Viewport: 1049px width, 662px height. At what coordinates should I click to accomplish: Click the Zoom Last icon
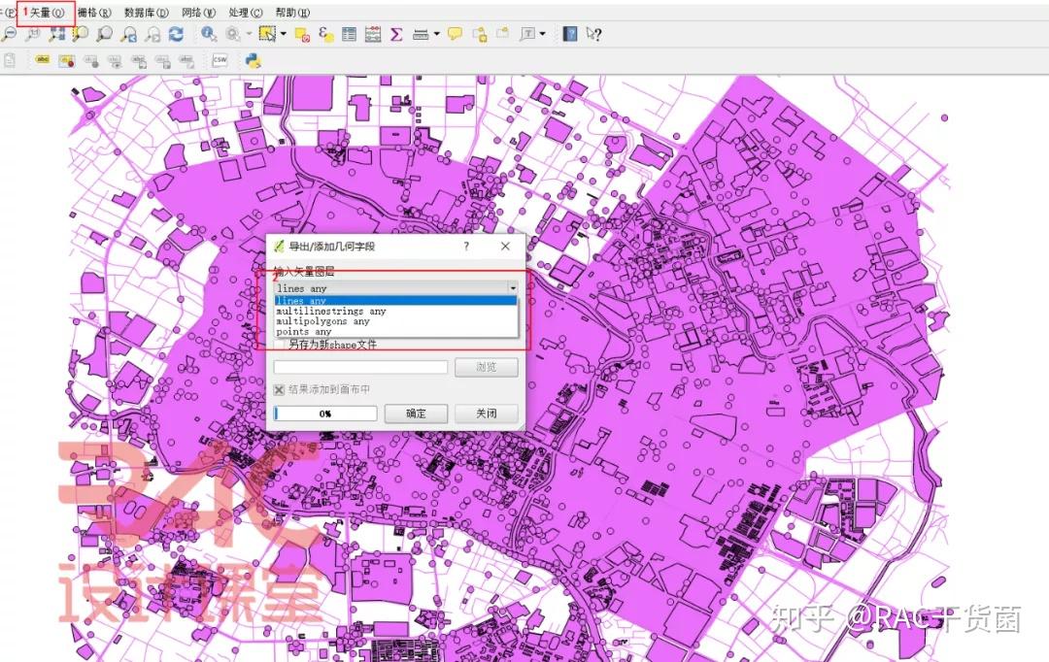pos(128,34)
